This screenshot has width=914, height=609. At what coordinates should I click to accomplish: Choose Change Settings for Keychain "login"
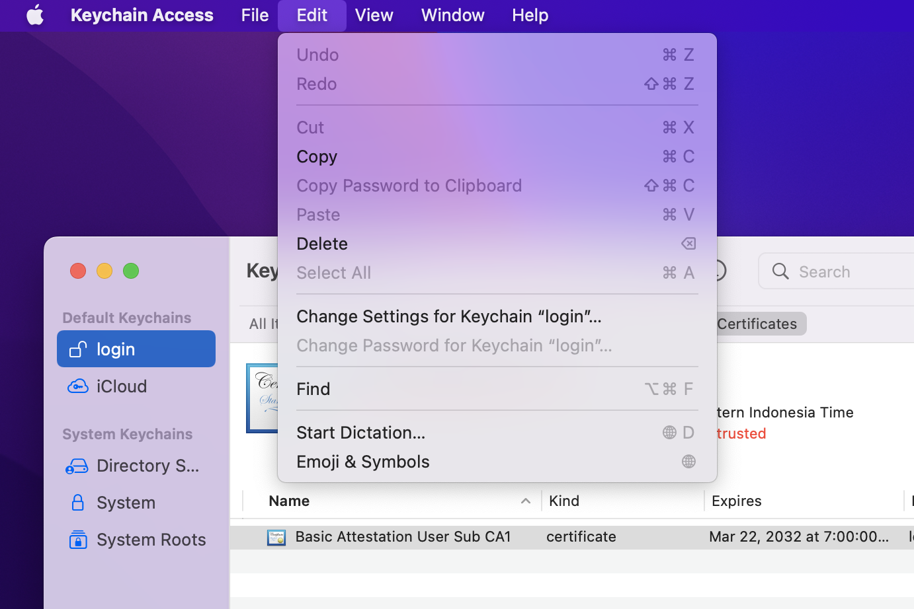497,316
